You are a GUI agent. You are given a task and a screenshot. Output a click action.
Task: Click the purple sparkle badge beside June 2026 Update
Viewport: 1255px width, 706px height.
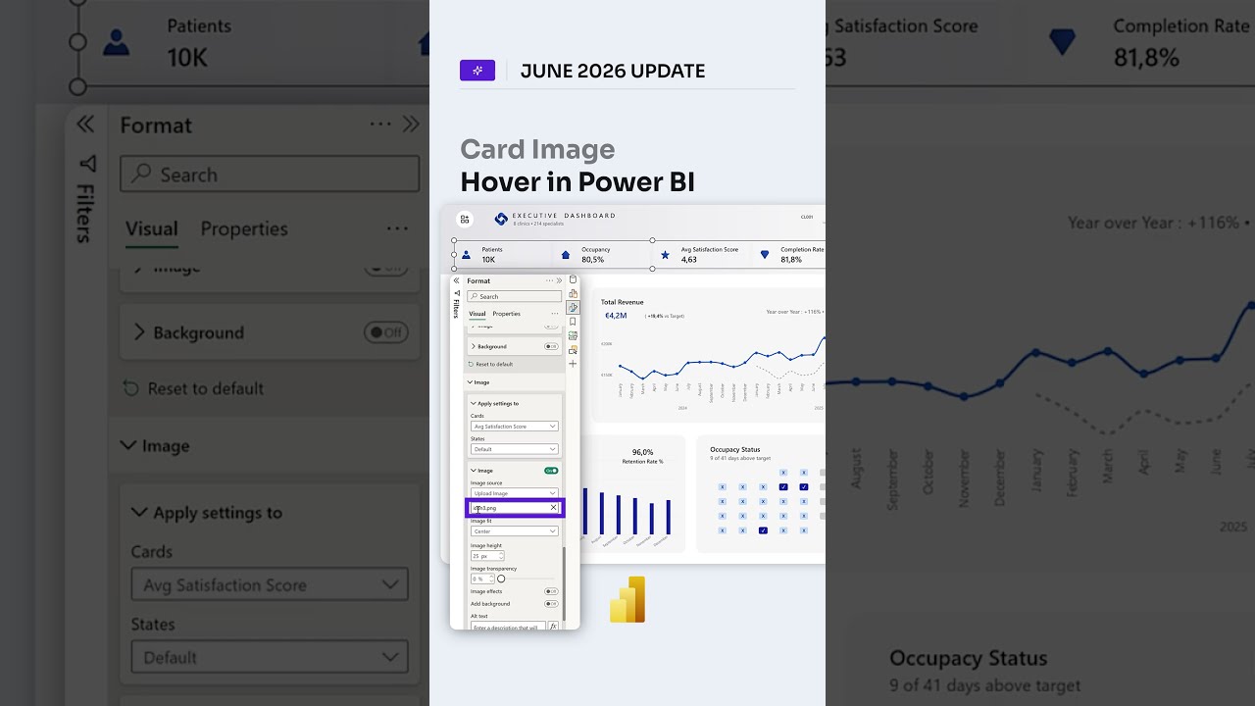[x=477, y=71]
